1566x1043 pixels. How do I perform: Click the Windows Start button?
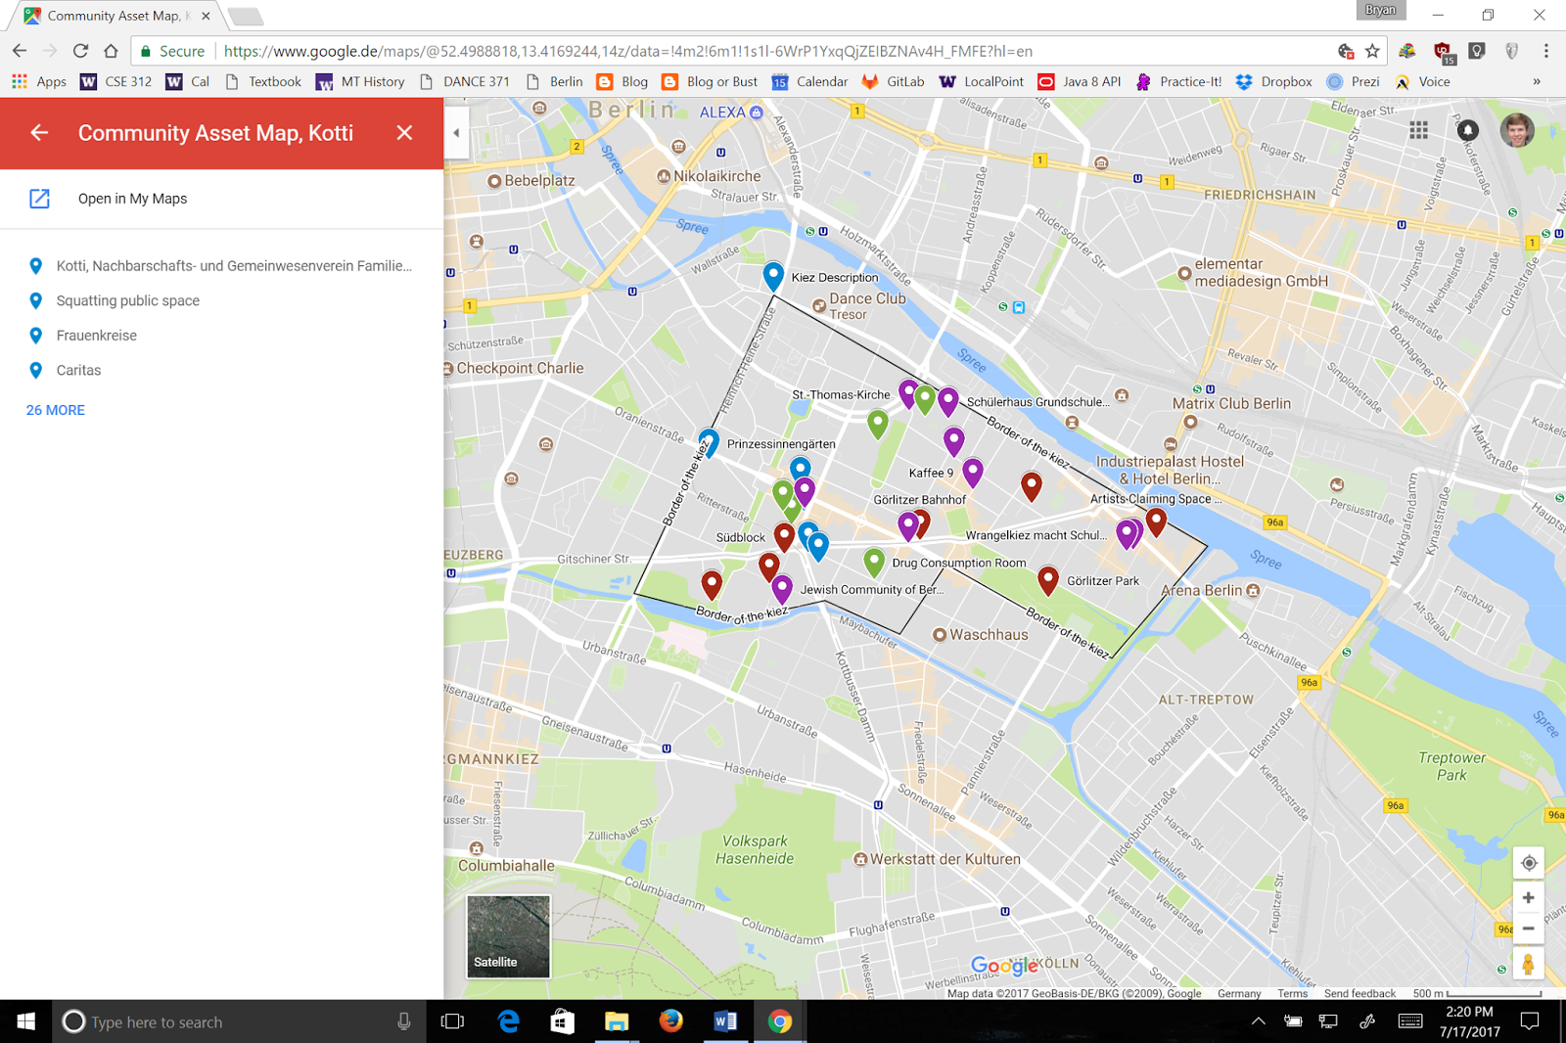pyautogui.click(x=25, y=1021)
